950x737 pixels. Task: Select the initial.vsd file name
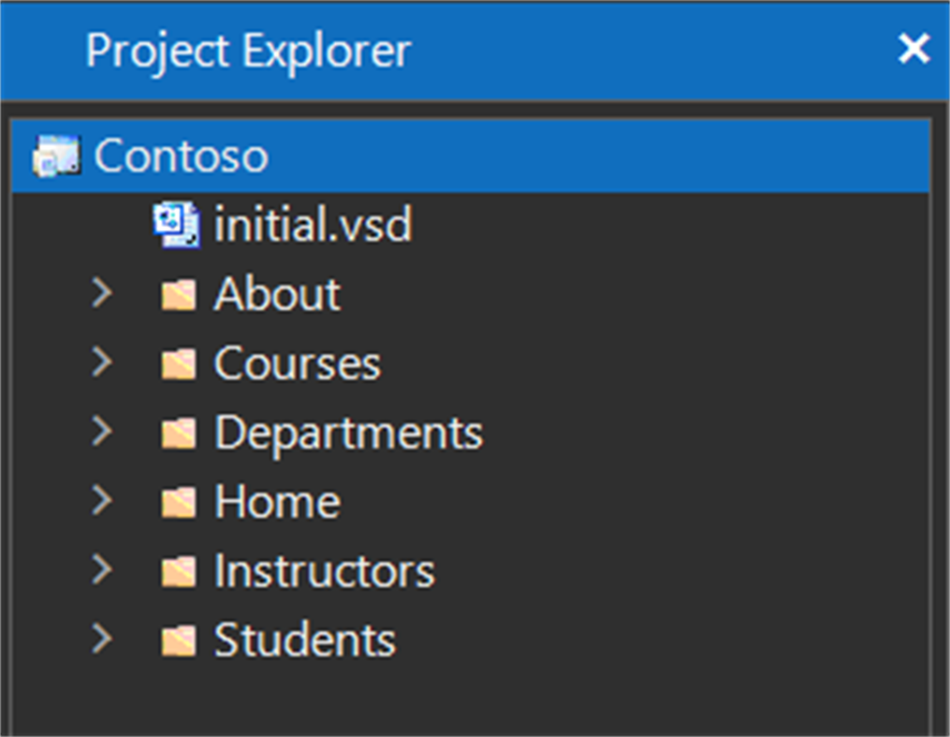tap(313, 226)
